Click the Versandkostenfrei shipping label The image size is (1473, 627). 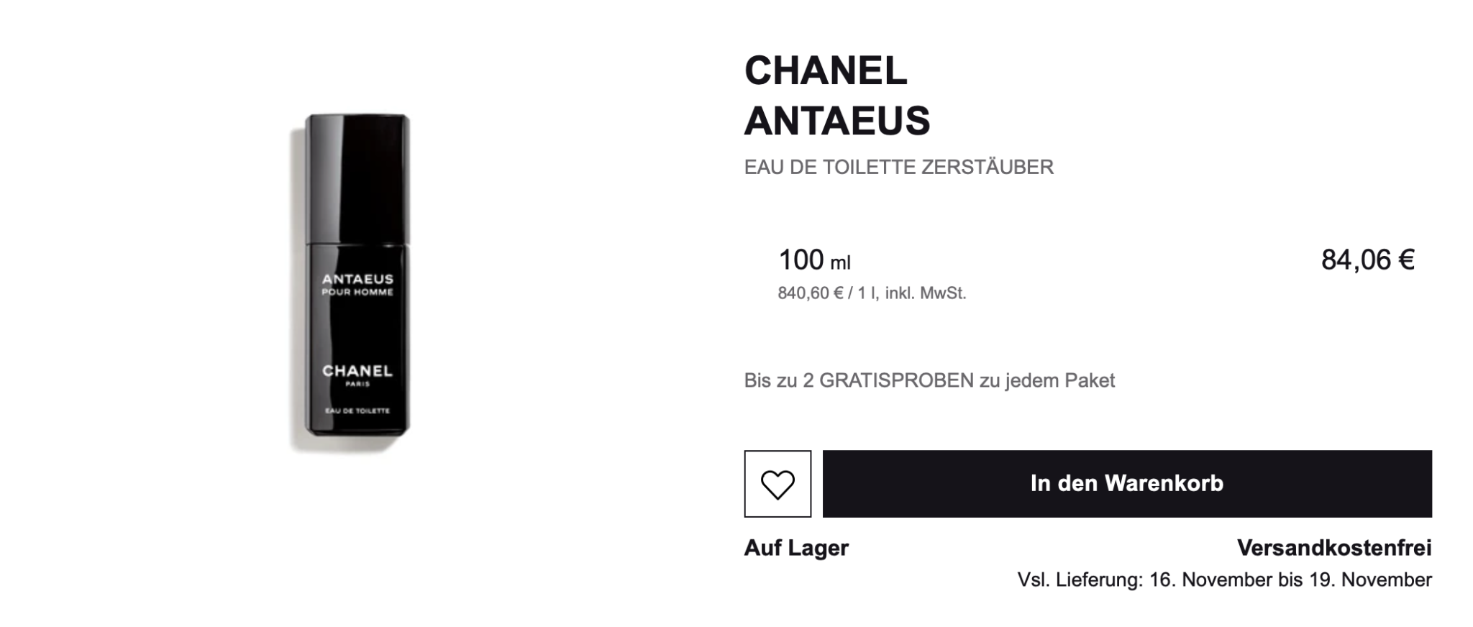pos(1333,548)
